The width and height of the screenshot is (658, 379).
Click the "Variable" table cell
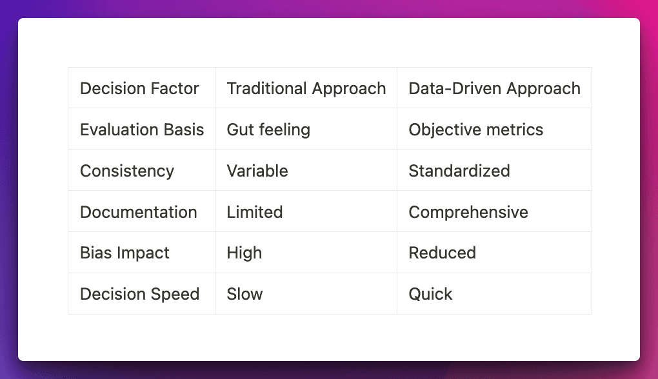pyautogui.click(x=257, y=171)
